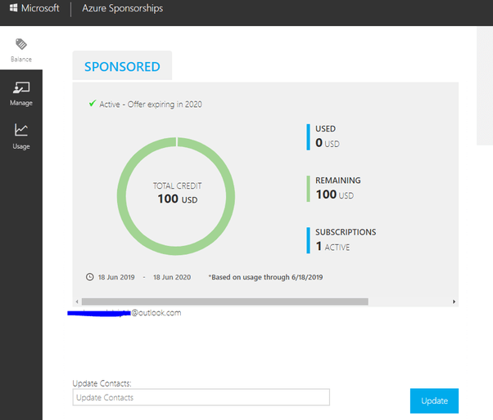Screen dimensions: 493x420
Task: Click the start date 18 Jun 2019
Action: [116, 277]
